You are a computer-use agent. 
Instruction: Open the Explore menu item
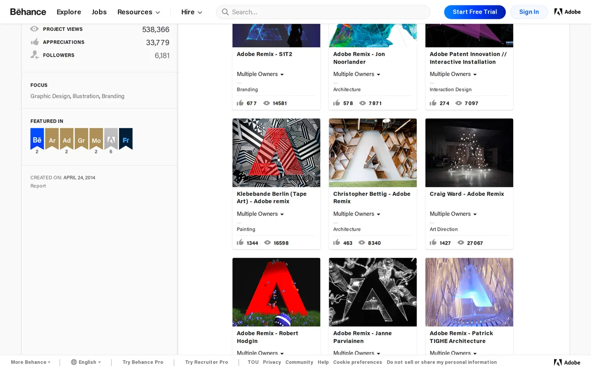69,12
